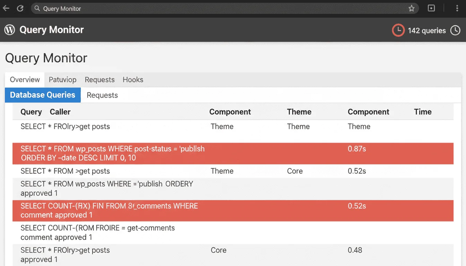This screenshot has height=266, width=466.
Task: Click the red clock icon before 142 queries
Action: pos(398,30)
